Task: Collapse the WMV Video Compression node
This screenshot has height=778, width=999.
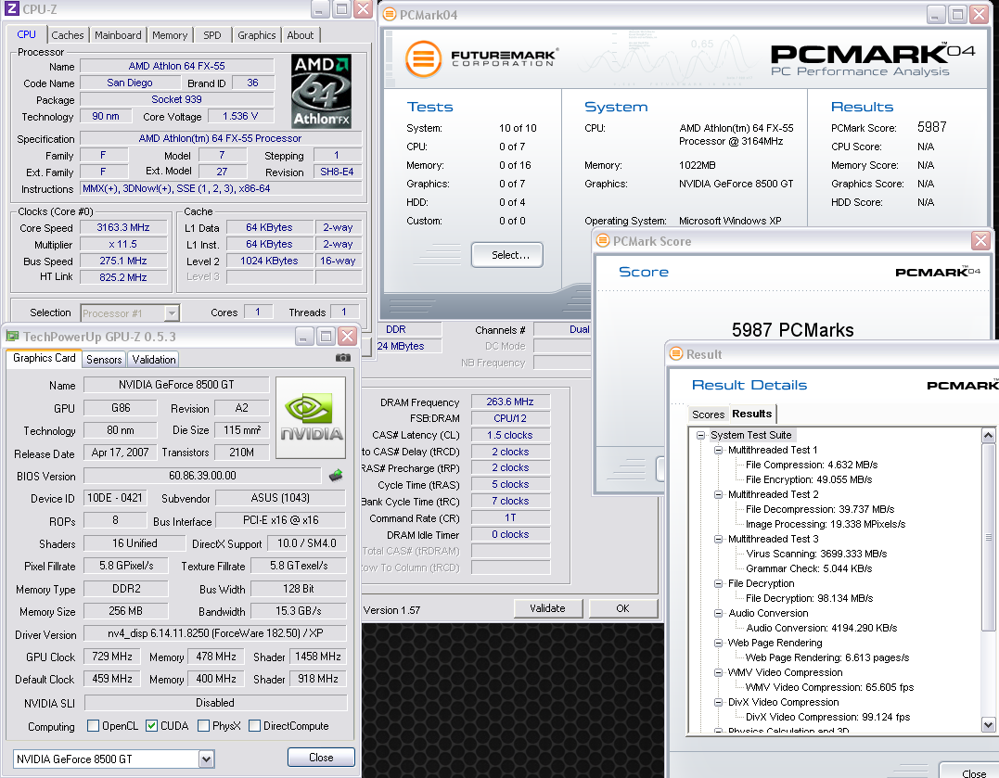Action: pos(719,672)
